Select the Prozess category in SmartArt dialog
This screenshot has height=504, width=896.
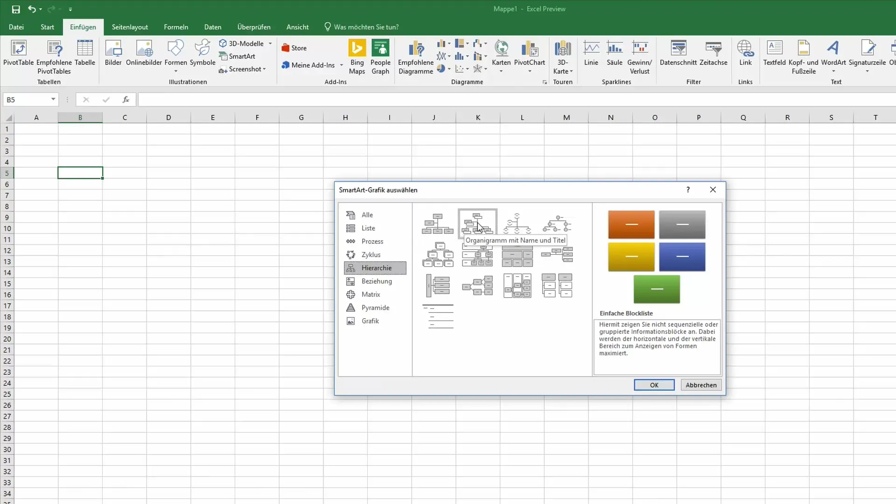372,241
